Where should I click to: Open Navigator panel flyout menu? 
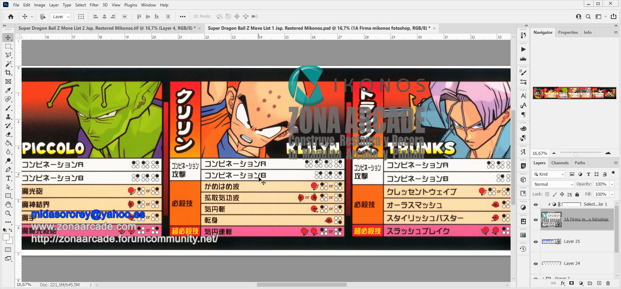point(616,32)
